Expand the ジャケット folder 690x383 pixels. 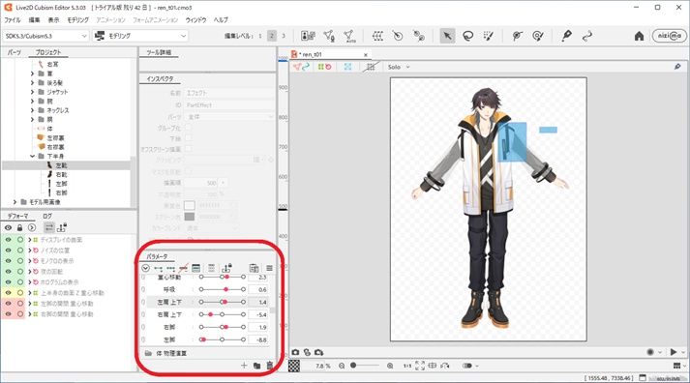tap(32, 92)
